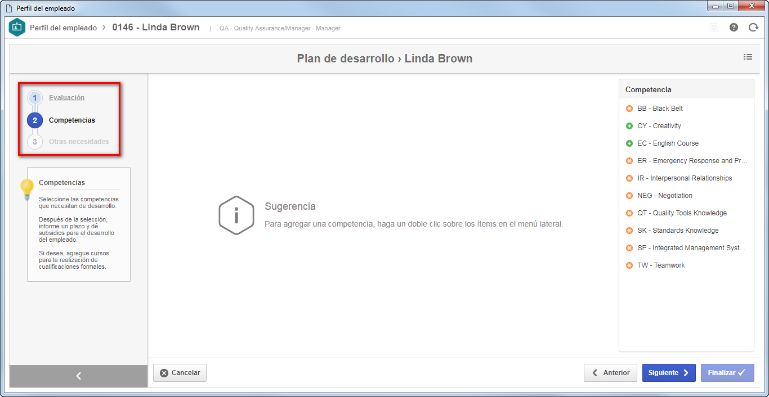This screenshot has width=769, height=397.
Task: Click the employee profile app icon
Action: (x=17, y=28)
